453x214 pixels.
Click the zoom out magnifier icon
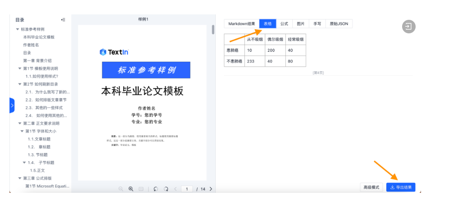121,189
